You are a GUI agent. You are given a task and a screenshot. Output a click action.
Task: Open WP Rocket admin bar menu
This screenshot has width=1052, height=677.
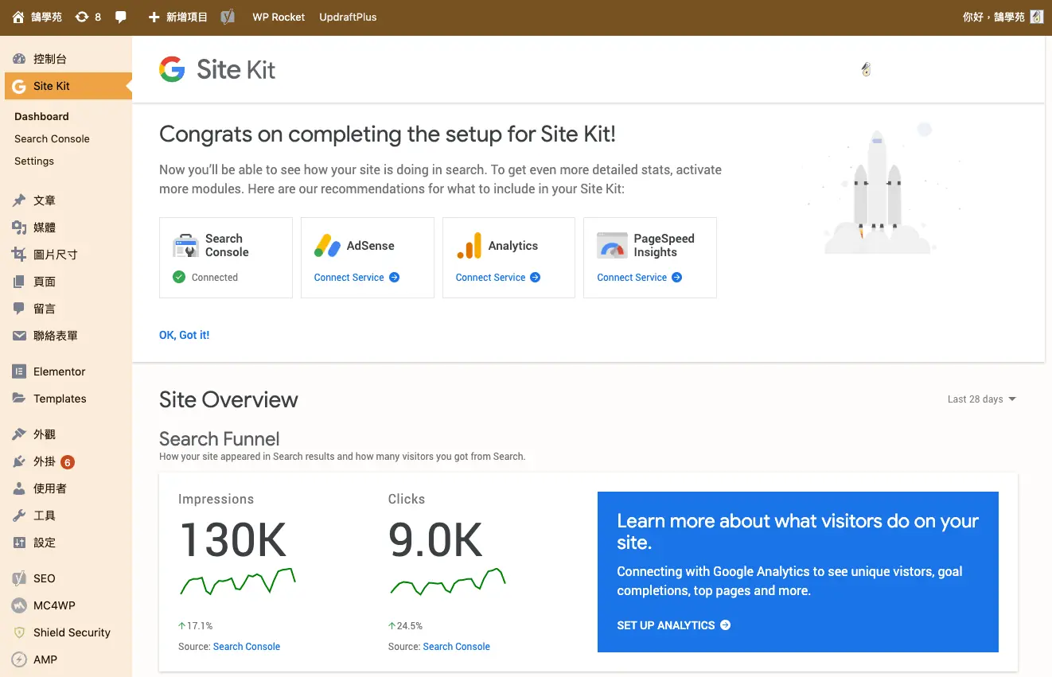[279, 17]
